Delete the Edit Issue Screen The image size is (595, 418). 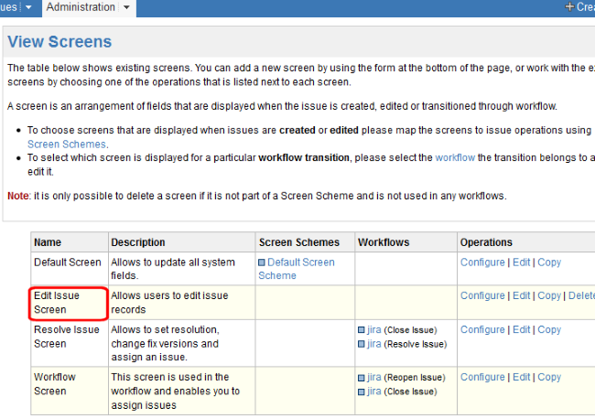[581, 295]
